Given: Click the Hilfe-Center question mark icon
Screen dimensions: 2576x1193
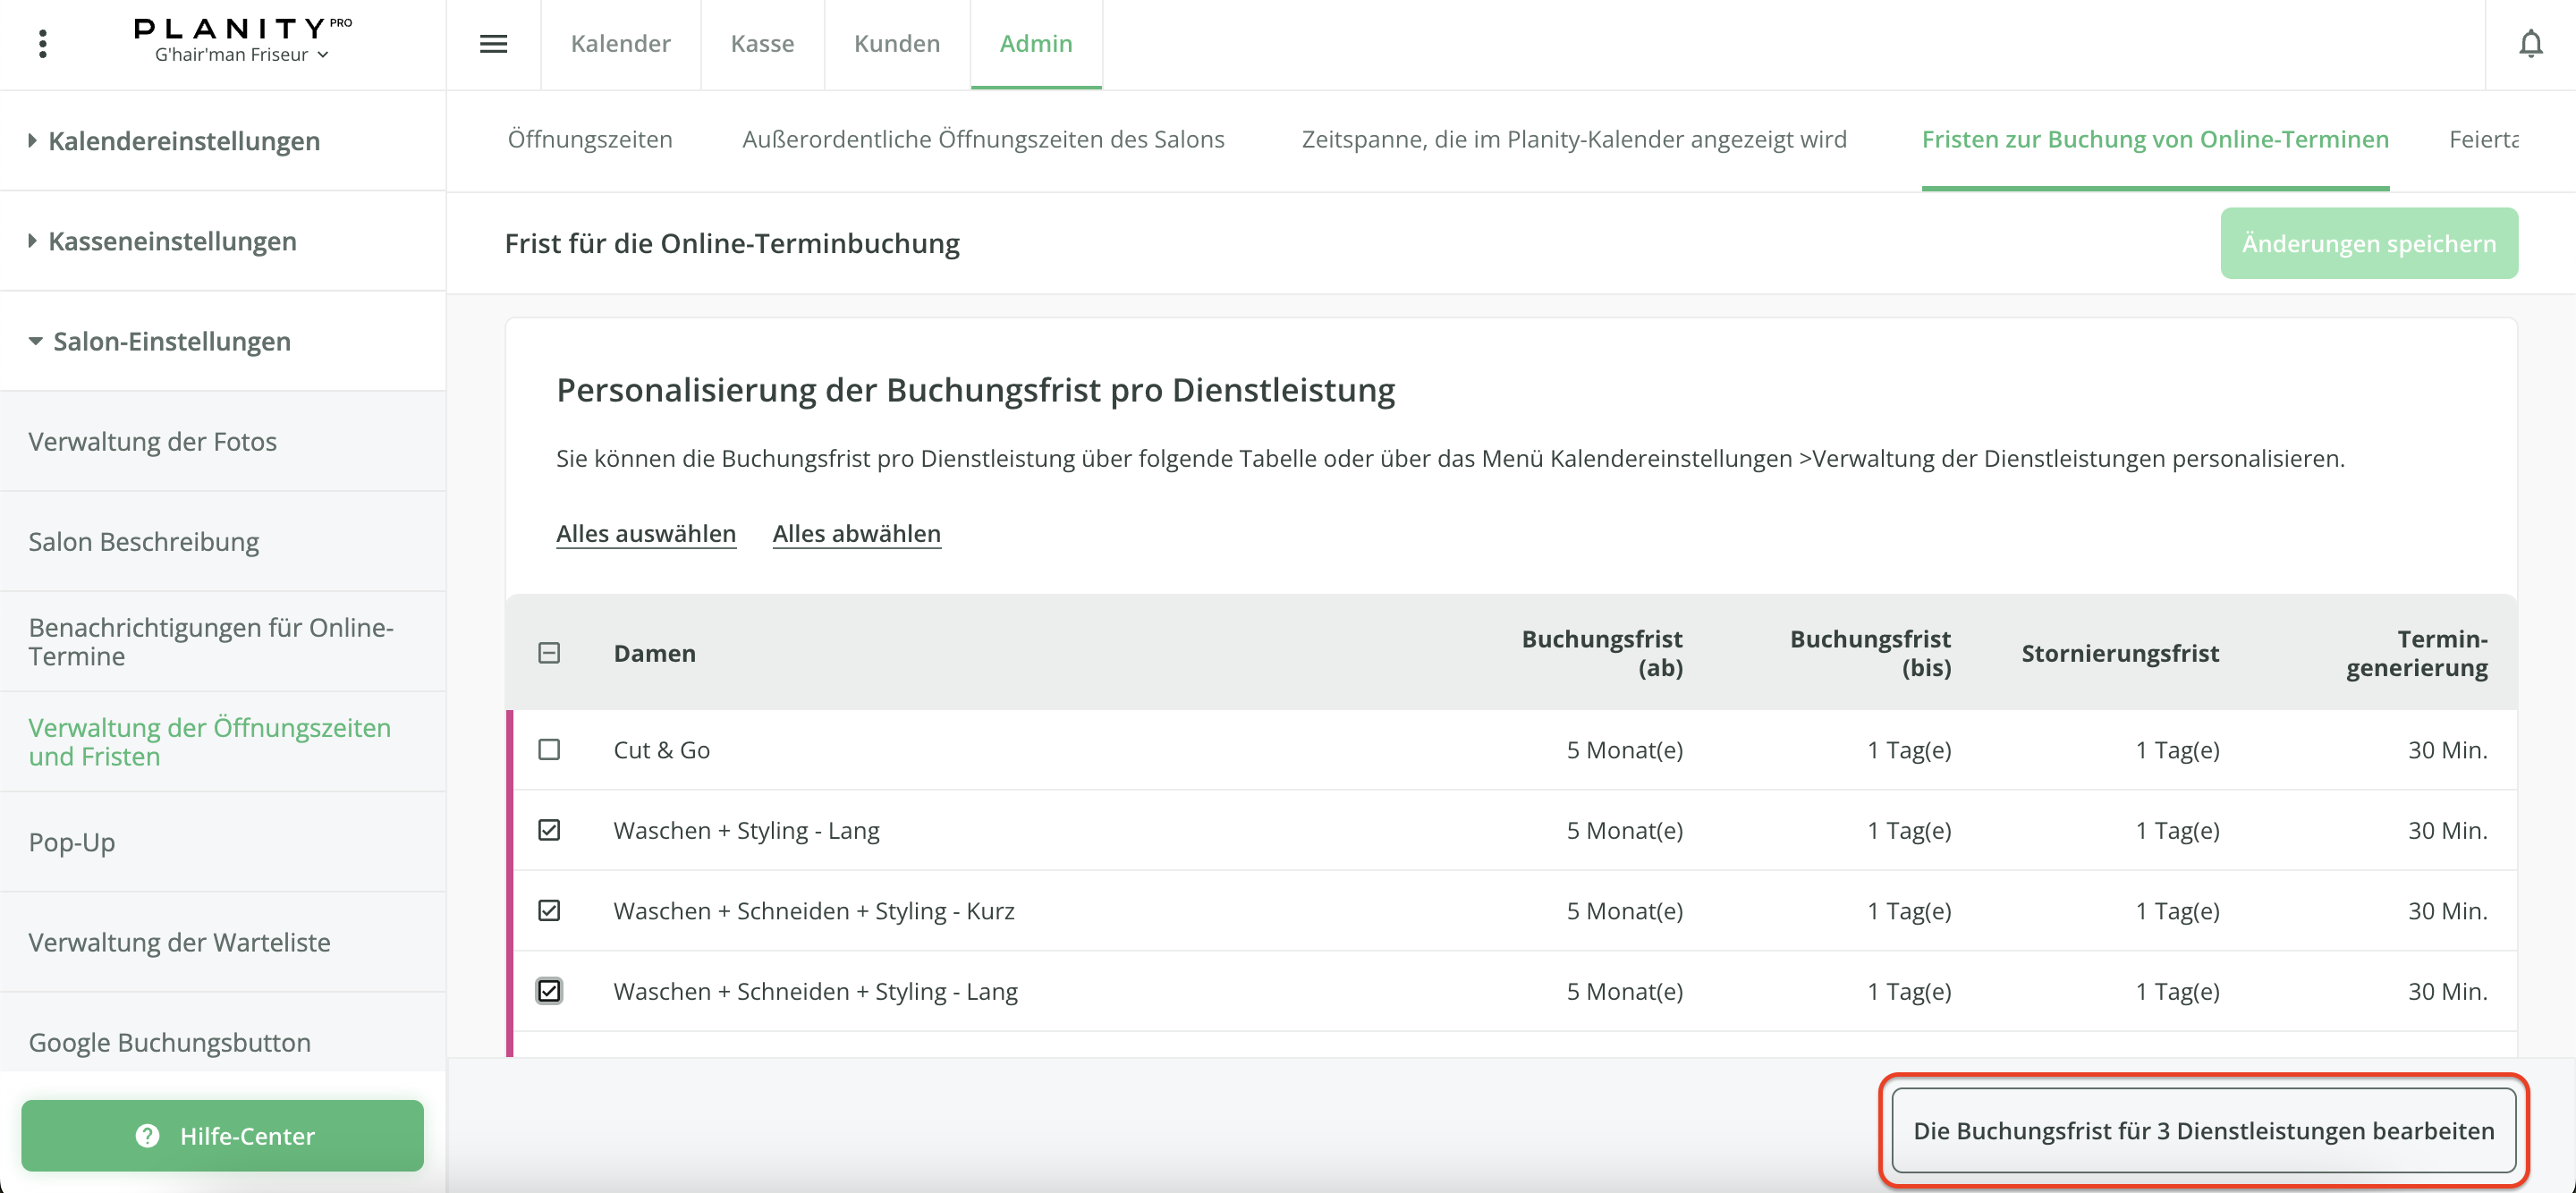Looking at the screenshot, I should pos(148,1135).
